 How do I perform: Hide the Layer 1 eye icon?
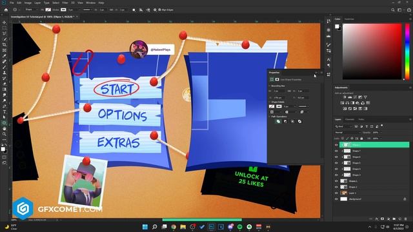point(336,193)
